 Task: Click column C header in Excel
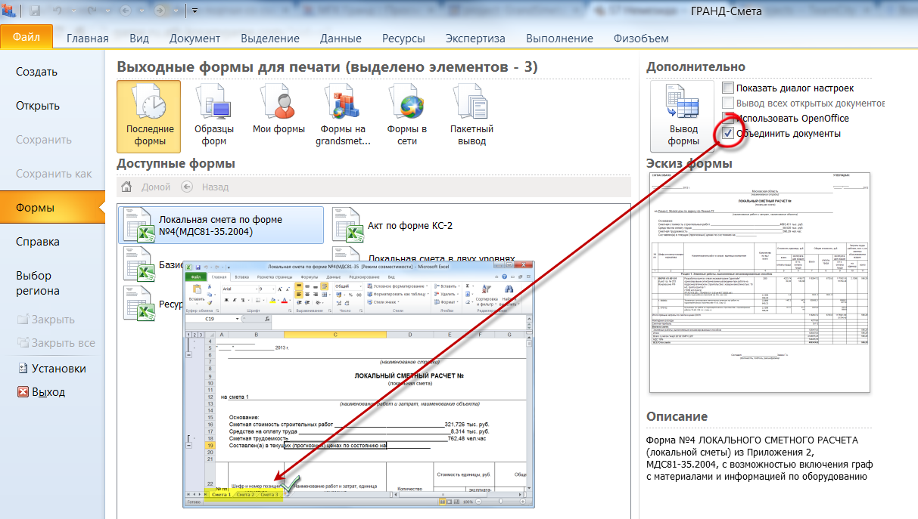(335, 334)
